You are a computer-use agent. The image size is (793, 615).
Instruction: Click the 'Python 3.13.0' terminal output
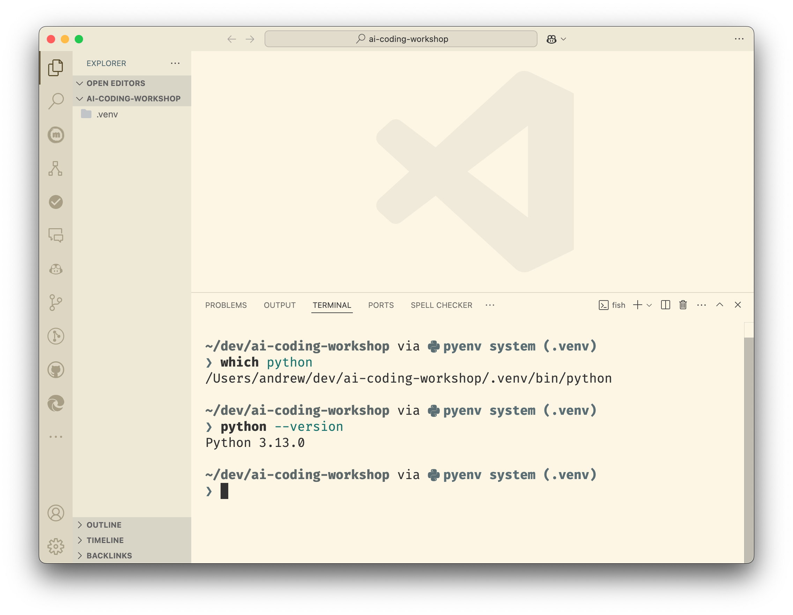(x=255, y=443)
